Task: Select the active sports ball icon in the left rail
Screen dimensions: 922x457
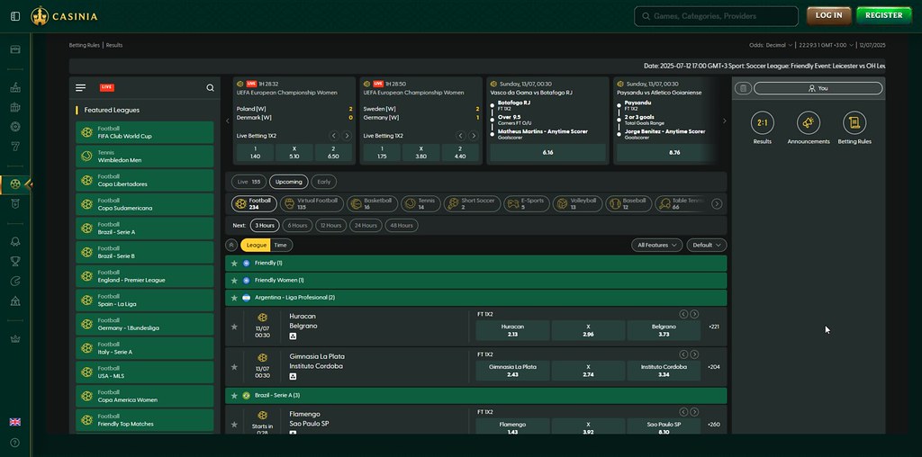Action: tap(15, 184)
